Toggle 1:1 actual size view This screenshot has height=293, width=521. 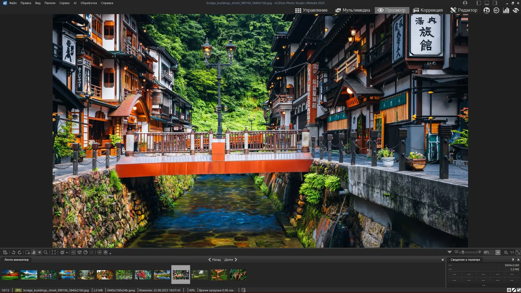tap(512, 252)
